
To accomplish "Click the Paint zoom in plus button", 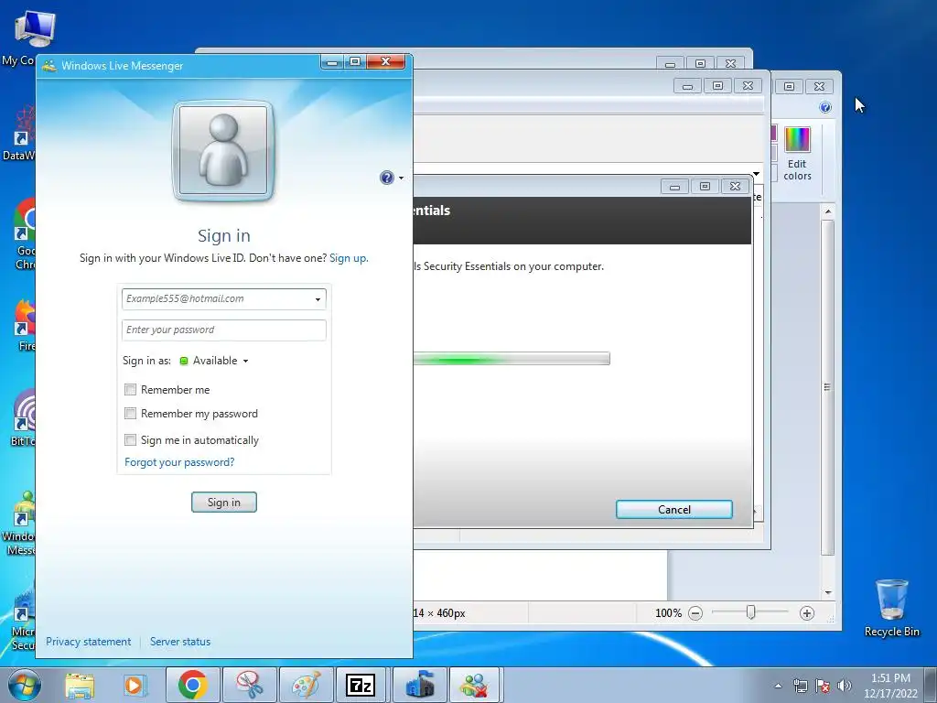I will click(x=807, y=612).
